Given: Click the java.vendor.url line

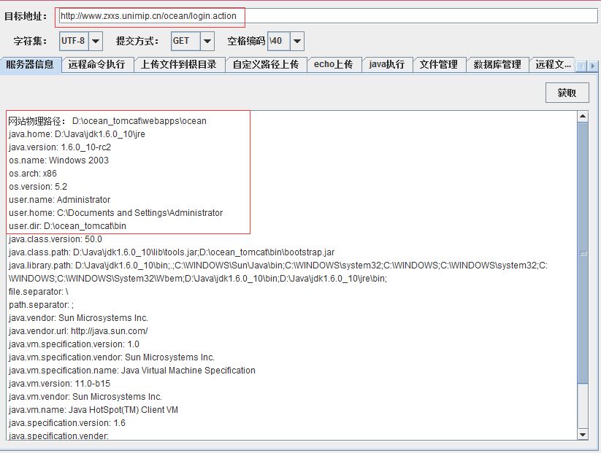Looking at the screenshot, I should click(78, 331).
